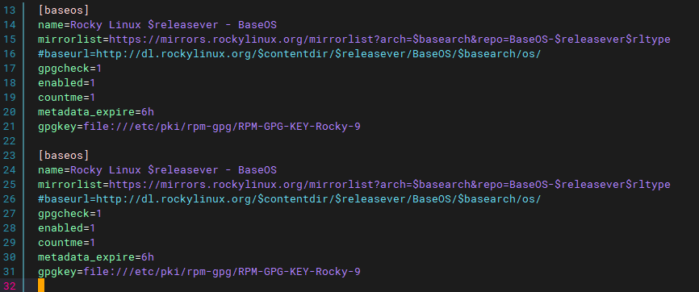699x292 pixels.
Task: Click enabled=1 on line 28
Action: tap(66, 228)
